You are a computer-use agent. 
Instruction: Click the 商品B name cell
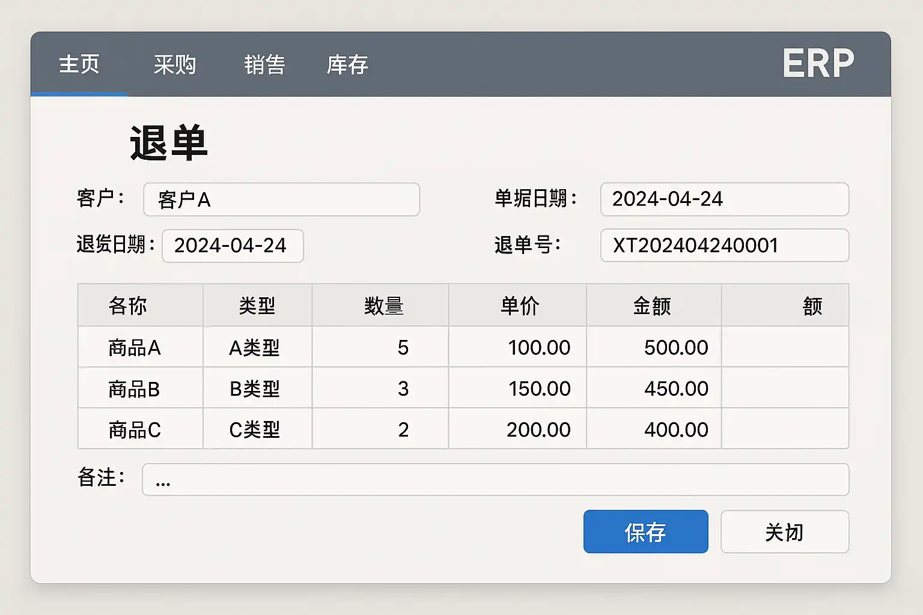[135, 389]
